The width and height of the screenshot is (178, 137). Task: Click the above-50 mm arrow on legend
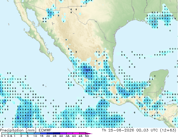(x=89, y=133)
